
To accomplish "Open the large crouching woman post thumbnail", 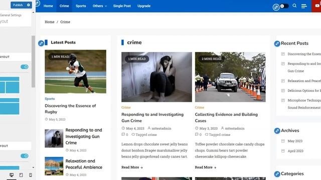I will (x=156, y=77).
